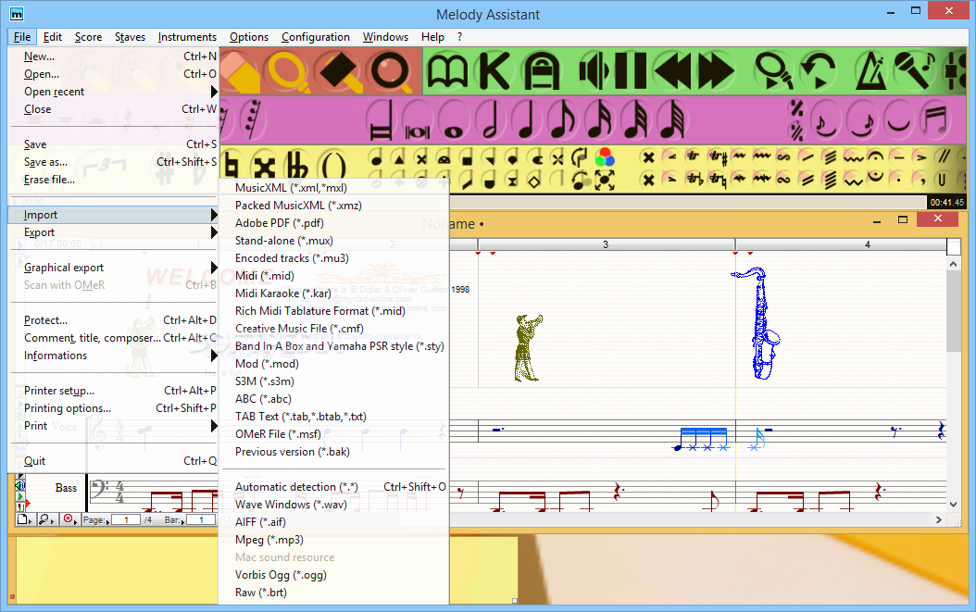
Task: Fast-forward the music
Action: [x=716, y=71]
